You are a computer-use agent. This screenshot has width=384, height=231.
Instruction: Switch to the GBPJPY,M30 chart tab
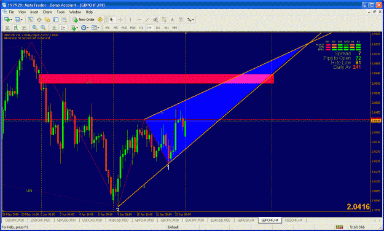click(x=170, y=221)
